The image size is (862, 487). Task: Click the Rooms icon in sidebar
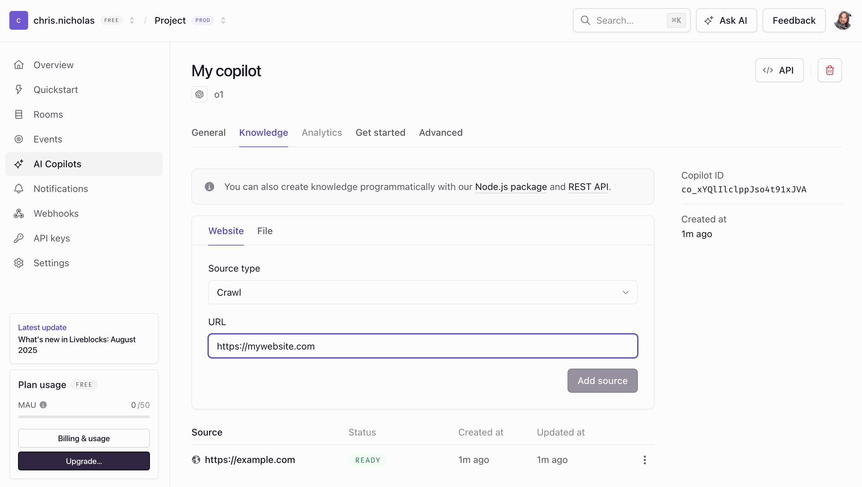click(19, 114)
